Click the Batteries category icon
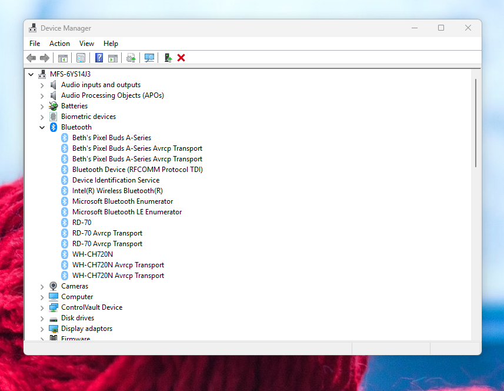 coord(54,106)
